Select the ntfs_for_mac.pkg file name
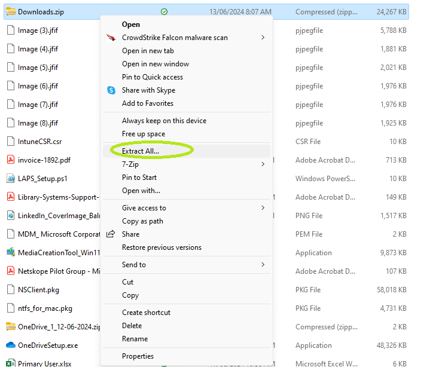427x367 pixels. tap(45, 308)
